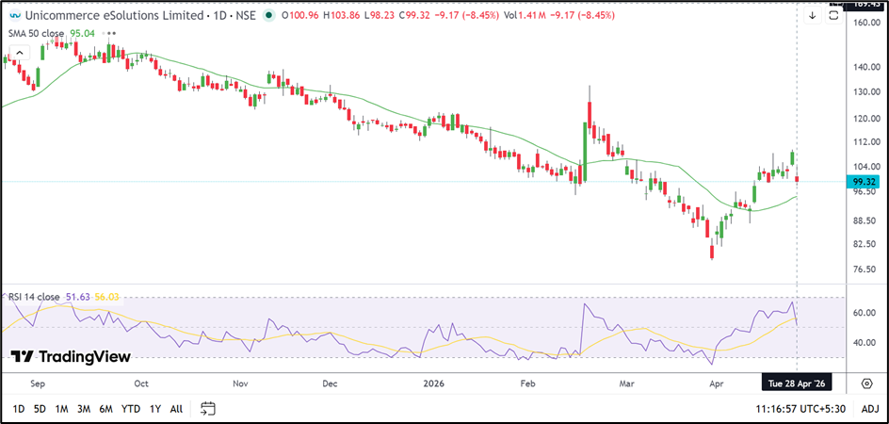Select the 5D time range
Viewport: 889px width, 424px height.
40,408
